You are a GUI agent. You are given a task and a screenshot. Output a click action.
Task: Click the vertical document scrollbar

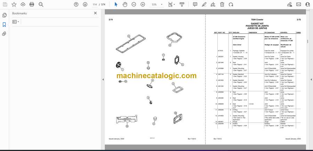coord(308,41)
